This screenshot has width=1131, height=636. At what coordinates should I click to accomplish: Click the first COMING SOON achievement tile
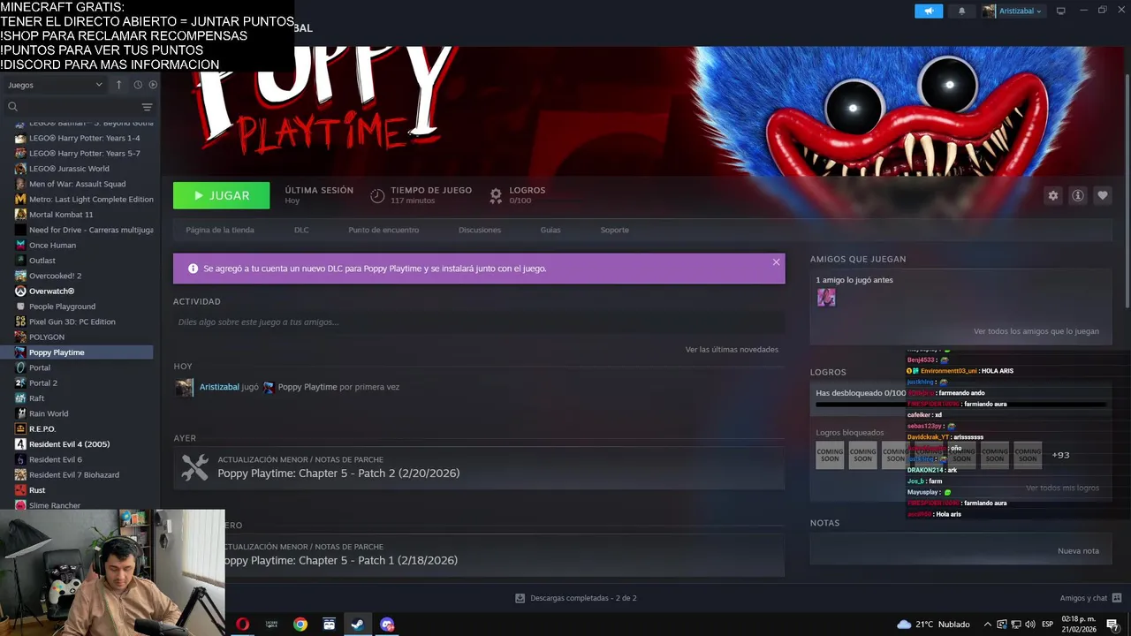coord(830,455)
